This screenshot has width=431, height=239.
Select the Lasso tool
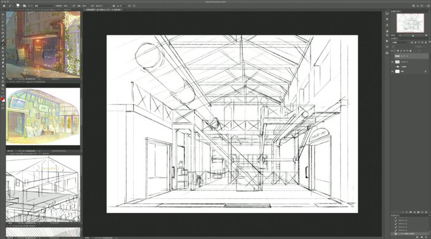coord(3,22)
